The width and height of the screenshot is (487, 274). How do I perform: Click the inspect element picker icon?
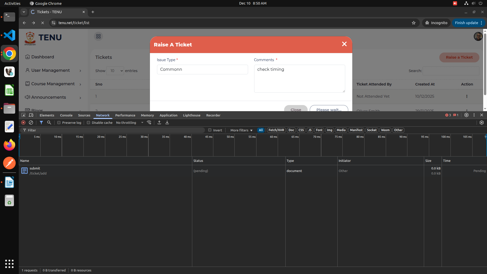tap(23, 115)
